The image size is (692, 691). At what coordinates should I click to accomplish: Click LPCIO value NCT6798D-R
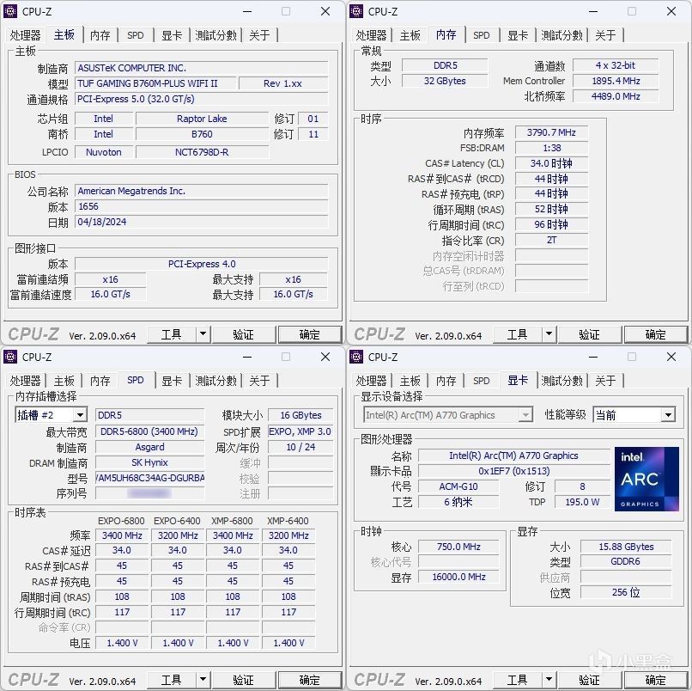click(202, 152)
